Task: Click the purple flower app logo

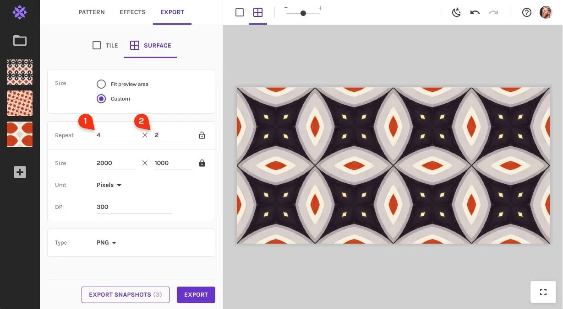Action: pos(20,12)
